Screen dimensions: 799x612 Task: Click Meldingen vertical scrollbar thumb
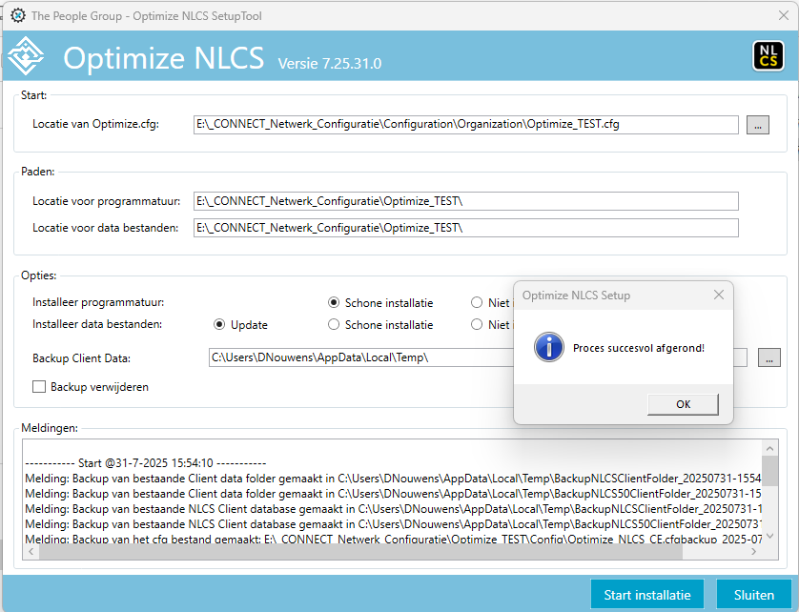[x=770, y=471]
